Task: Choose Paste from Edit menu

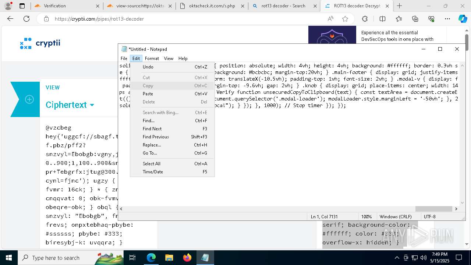Action: pos(172,94)
